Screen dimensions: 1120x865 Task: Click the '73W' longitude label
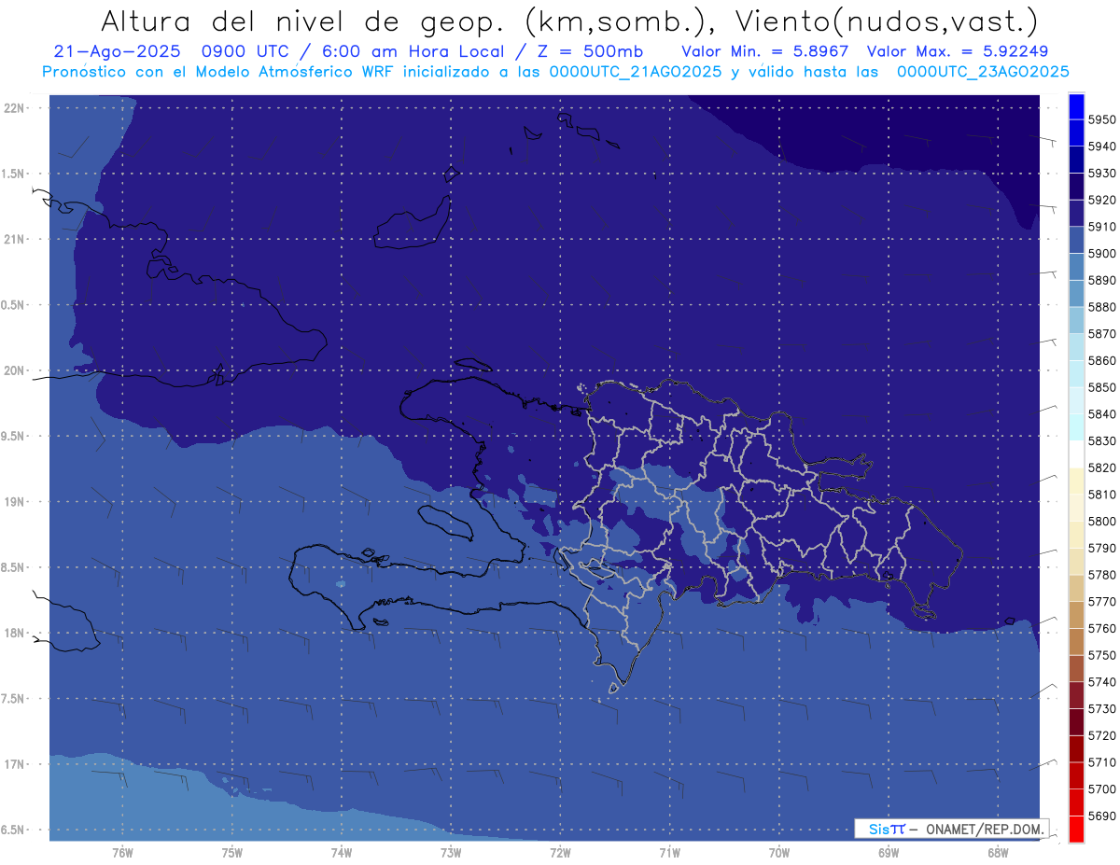coord(451,853)
